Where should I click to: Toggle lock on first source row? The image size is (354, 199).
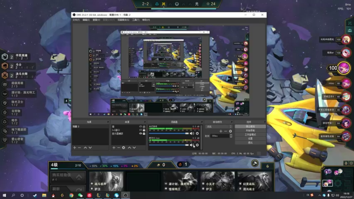(144, 126)
